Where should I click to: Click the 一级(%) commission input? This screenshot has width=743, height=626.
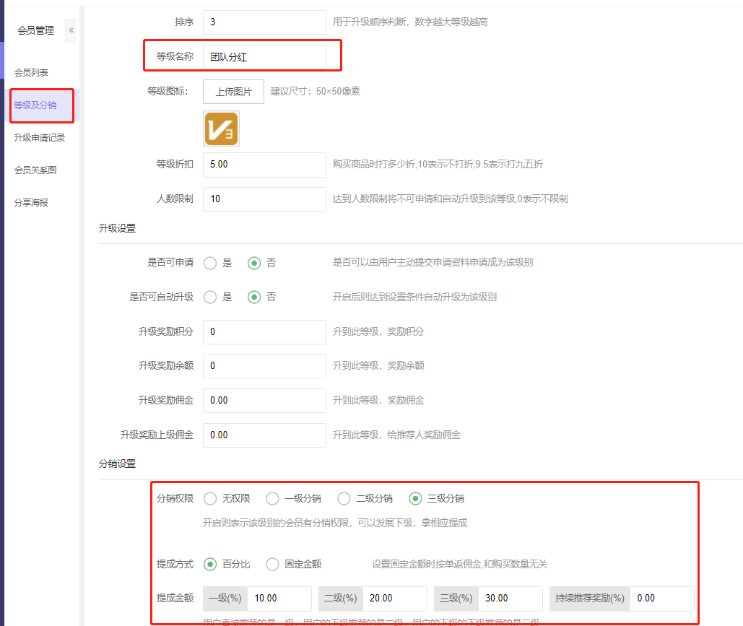pyautogui.click(x=279, y=599)
